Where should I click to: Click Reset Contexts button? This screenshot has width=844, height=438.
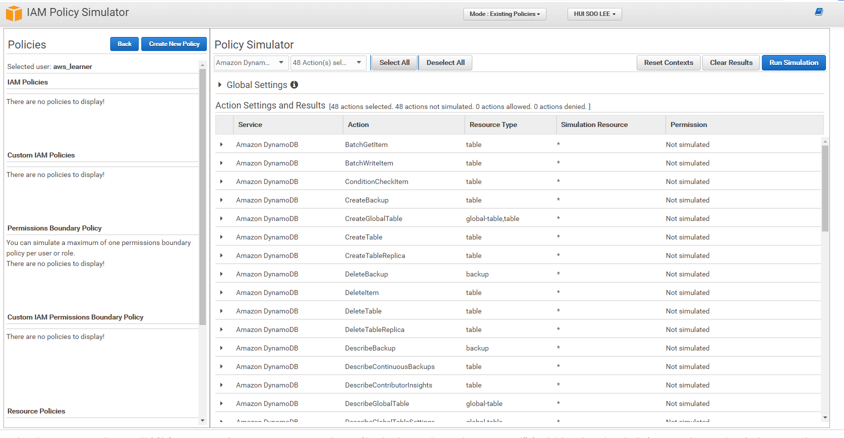668,62
